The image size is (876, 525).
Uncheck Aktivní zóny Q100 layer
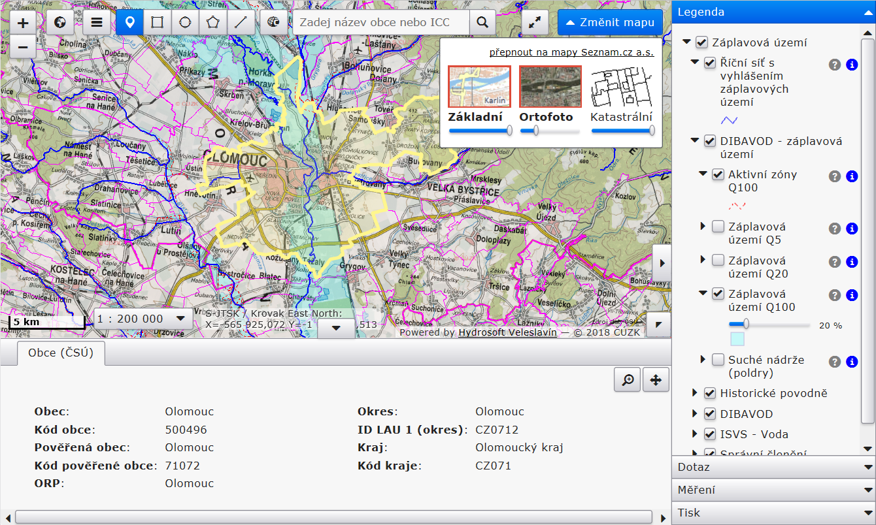718,174
